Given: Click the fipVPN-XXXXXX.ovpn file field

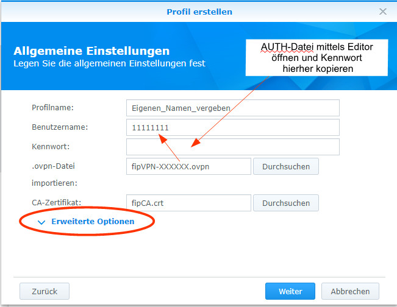Looking at the screenshot, I should 188,166.
